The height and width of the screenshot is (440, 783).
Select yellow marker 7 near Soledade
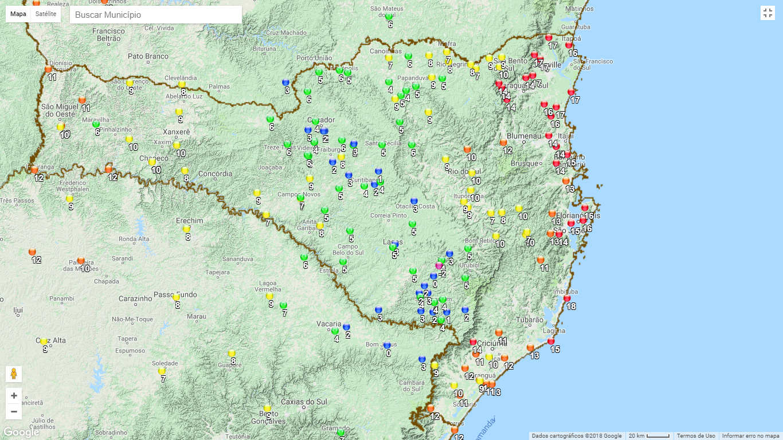(x=162, y=371)
